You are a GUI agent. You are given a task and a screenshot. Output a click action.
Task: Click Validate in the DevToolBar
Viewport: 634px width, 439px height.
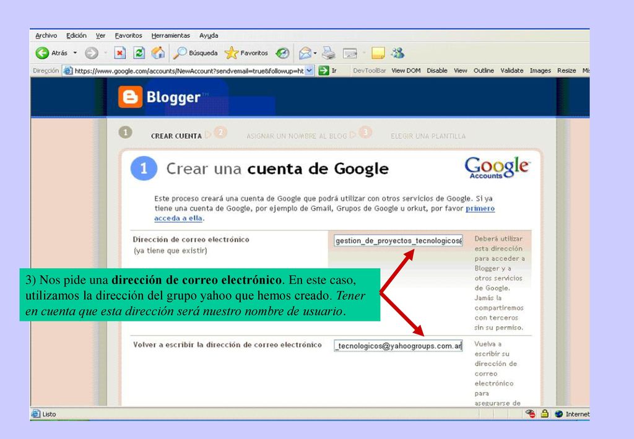512,71
